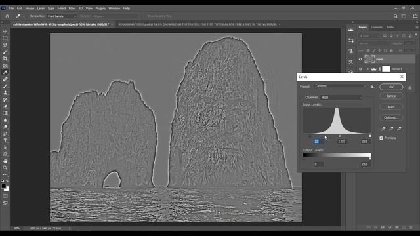Select the Crop tool
Screen dimensions: 420x236
pyautogui.click(x=5, y=58)
